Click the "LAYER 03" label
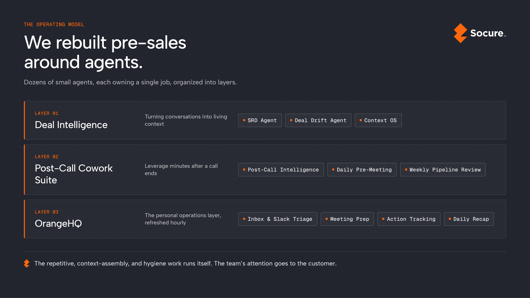Screen dimensions: 530x298 coord(47,212)
